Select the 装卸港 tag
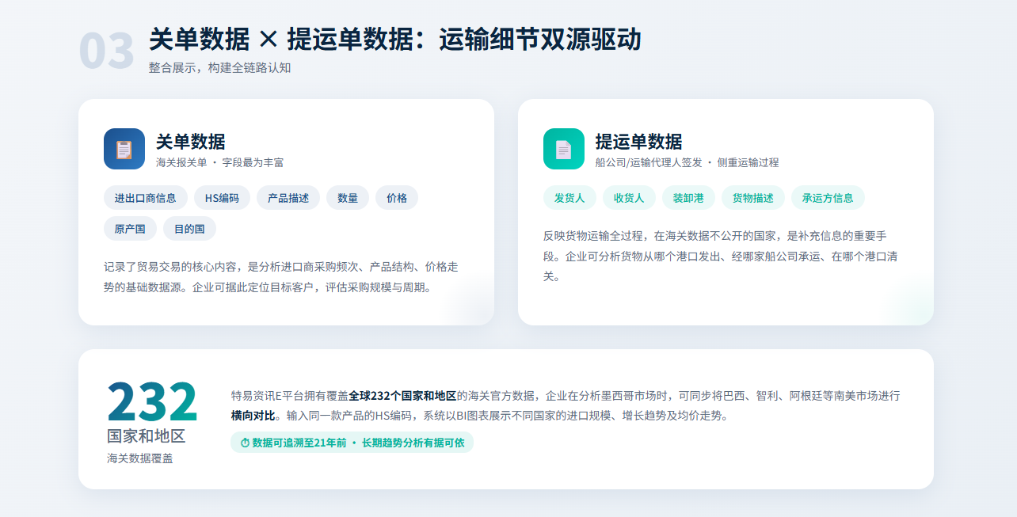Screen dimensions: 1017x517 pyautogui.click(x=688, y=198)
